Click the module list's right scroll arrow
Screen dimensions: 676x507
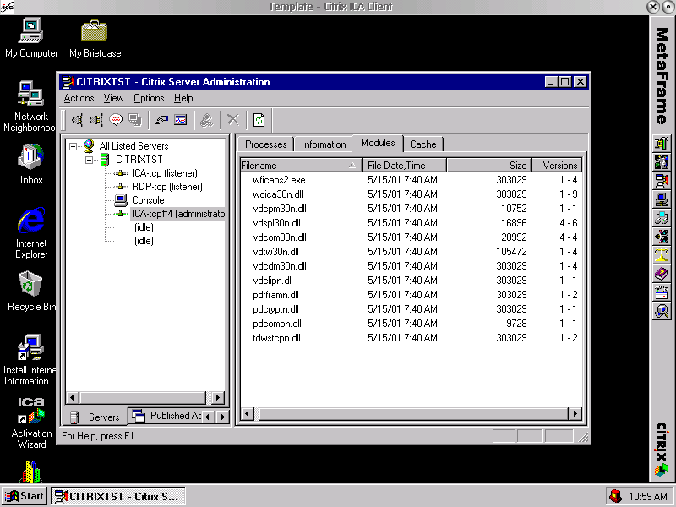575,414
